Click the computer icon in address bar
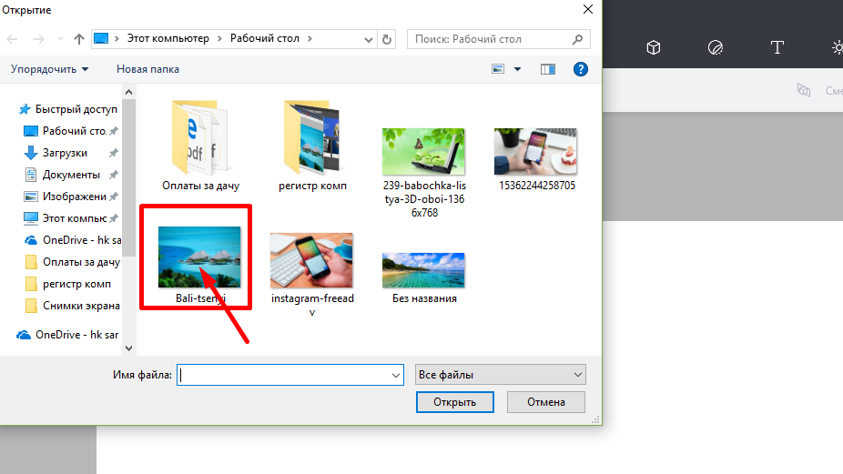 [x=101, y=39]
